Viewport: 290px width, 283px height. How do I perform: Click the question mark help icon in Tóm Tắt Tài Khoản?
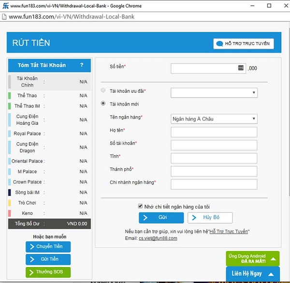click(82, 65)
